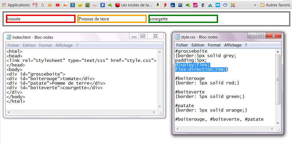
Task: Open Fichier menu in index.html Notepad
Action: (x=13, y=45)
